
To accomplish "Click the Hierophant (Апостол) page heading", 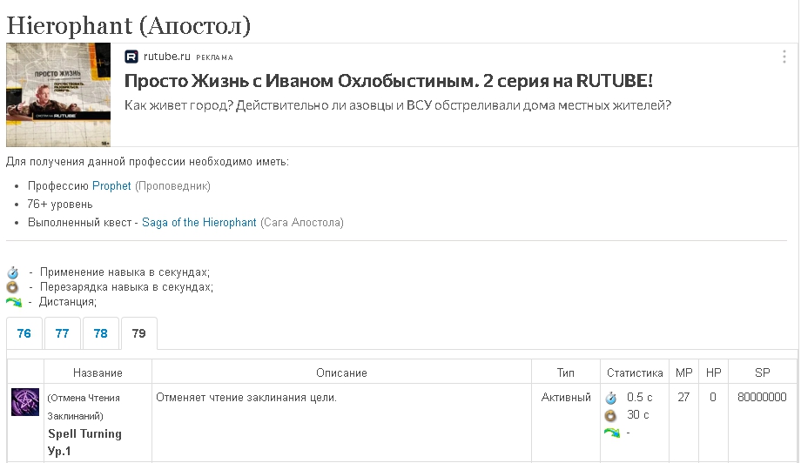I will click(129, 25).
